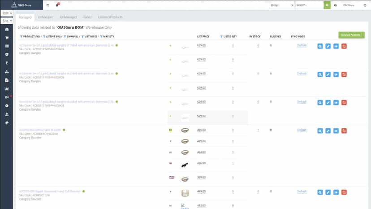Open the hierarchy sidebar icon
The width and height of the screenshot is (371, 209).
click(7, 72)
